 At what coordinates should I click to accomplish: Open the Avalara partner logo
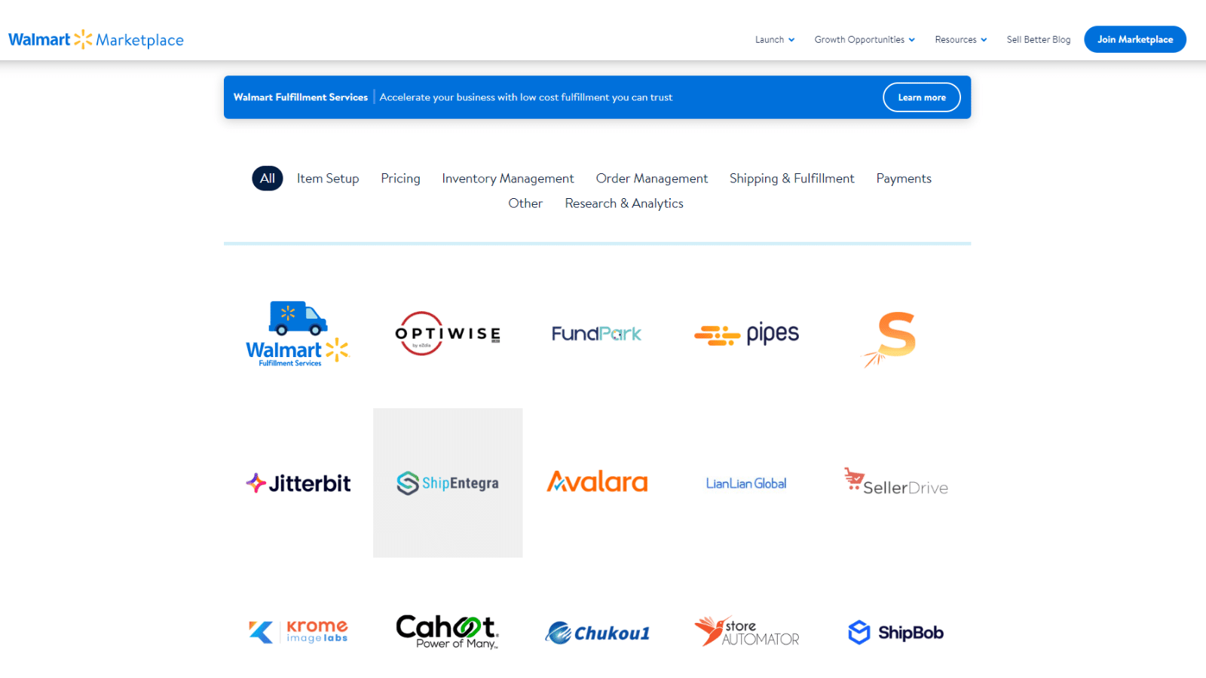click(597, 482)
